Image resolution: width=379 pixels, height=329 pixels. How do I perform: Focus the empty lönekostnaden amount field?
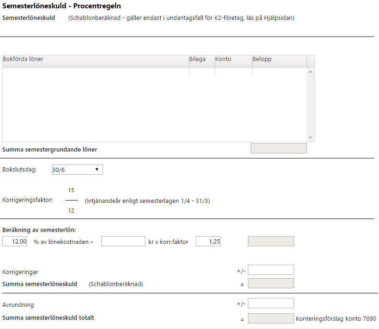[123, 241]
